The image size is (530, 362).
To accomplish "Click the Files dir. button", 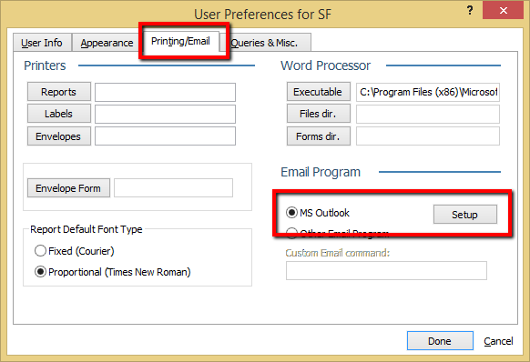I will pos(319,114).
